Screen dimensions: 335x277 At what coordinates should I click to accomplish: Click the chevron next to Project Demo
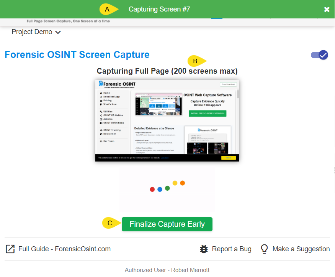58,32
